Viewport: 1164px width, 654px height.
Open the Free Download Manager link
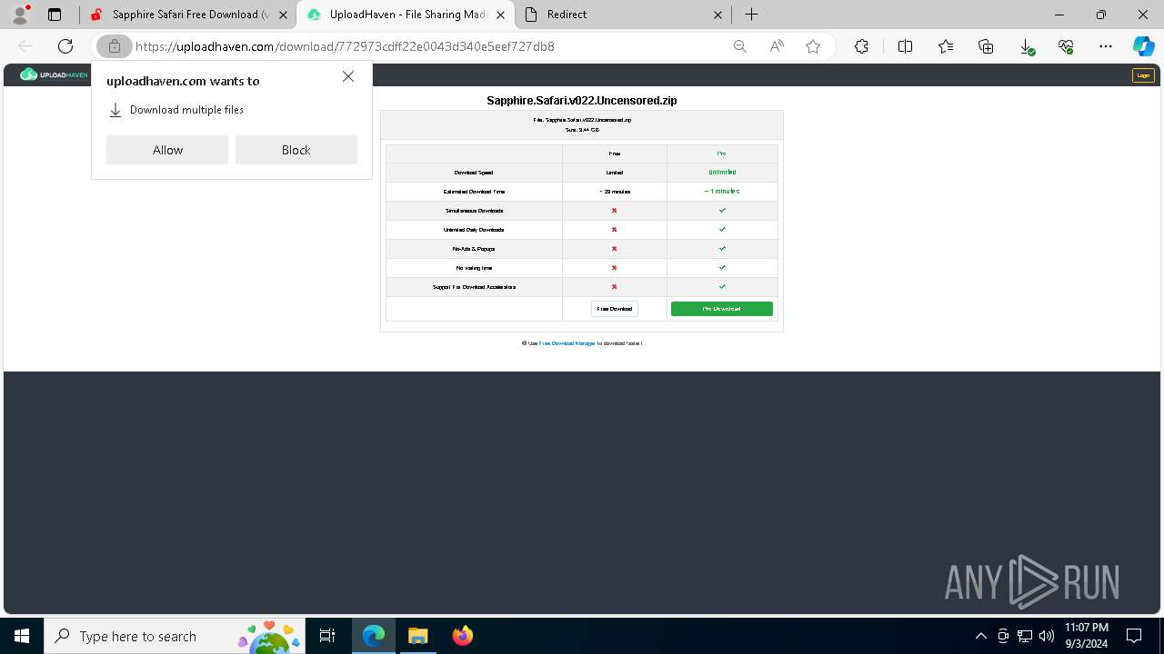[567, 343]
